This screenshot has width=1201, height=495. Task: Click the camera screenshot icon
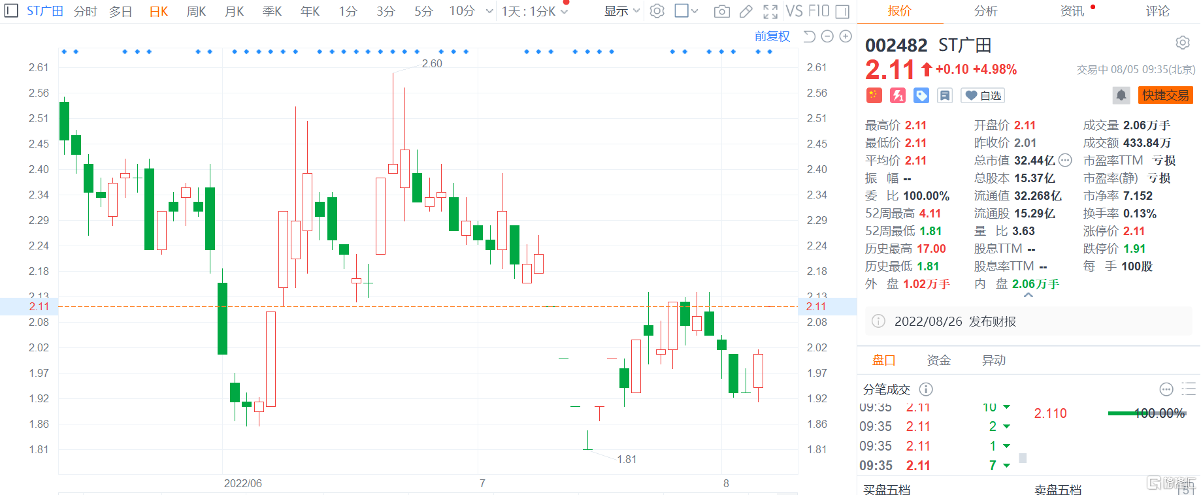pos(721,11)
